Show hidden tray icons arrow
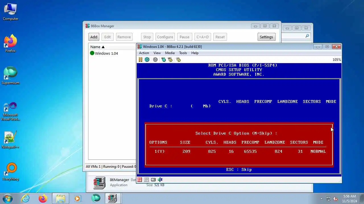The height and width of the screenshot is (204, 364). point(322,199)
